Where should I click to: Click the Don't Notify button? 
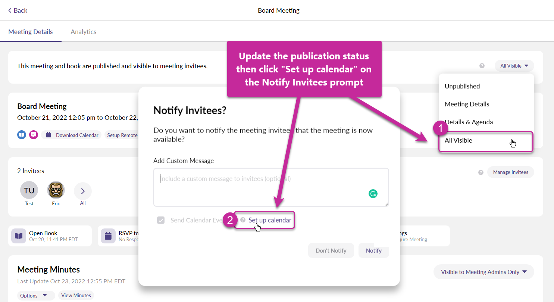[331, 250]
